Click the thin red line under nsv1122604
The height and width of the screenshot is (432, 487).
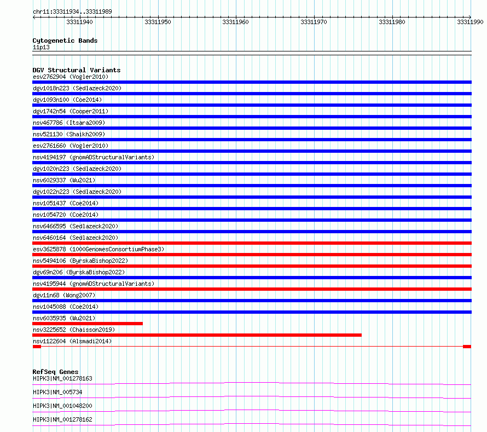(x=252, y=347)
